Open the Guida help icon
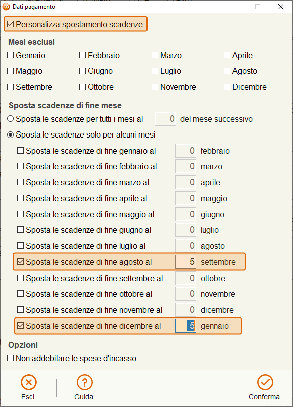Viewport: 293px width, 407px height. [85, 382]
